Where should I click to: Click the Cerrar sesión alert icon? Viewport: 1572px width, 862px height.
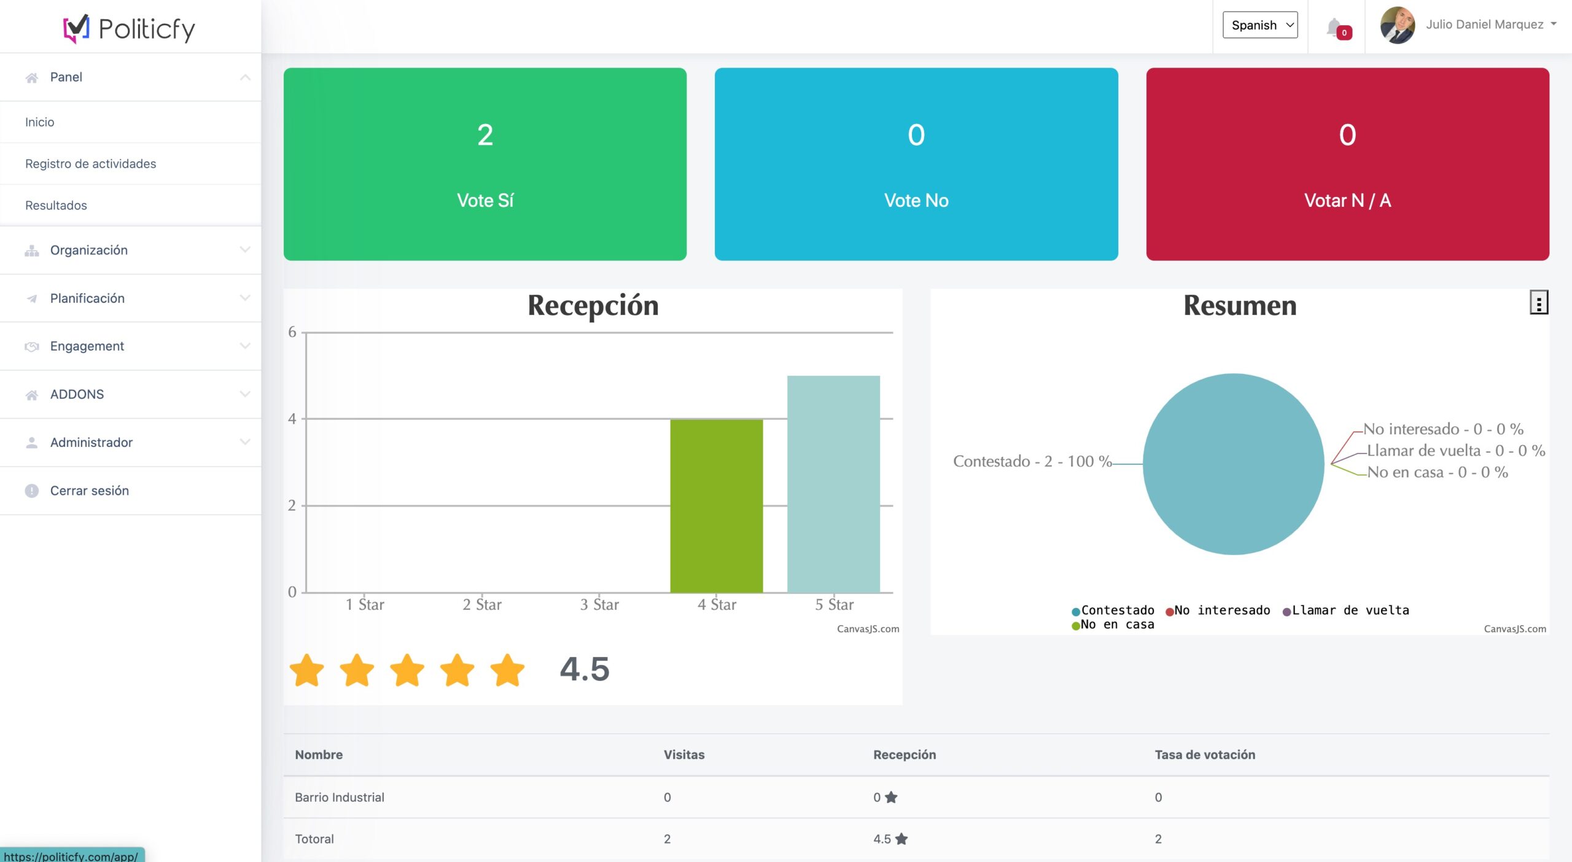click(32, 491)
